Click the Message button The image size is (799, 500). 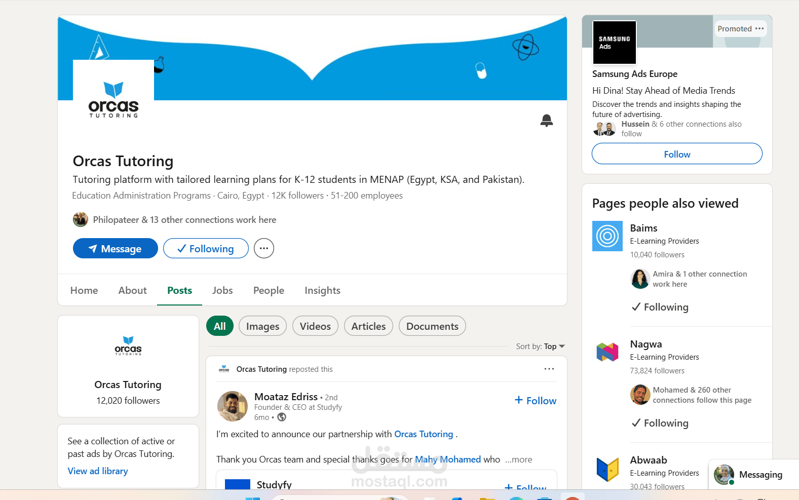[x=116, y=248]
